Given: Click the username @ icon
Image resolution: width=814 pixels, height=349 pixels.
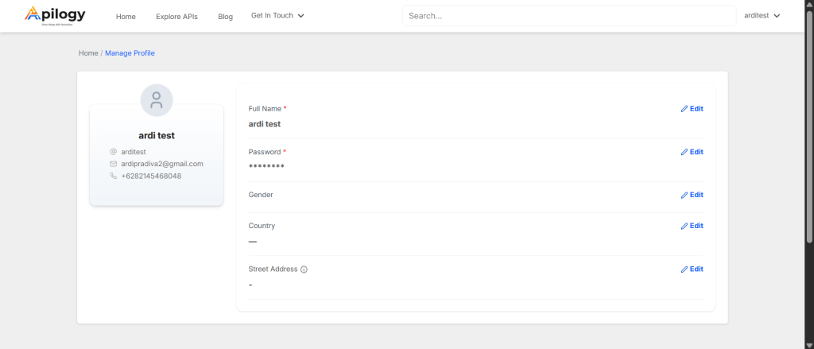Looking at the screenshot, I should [113, 152].
